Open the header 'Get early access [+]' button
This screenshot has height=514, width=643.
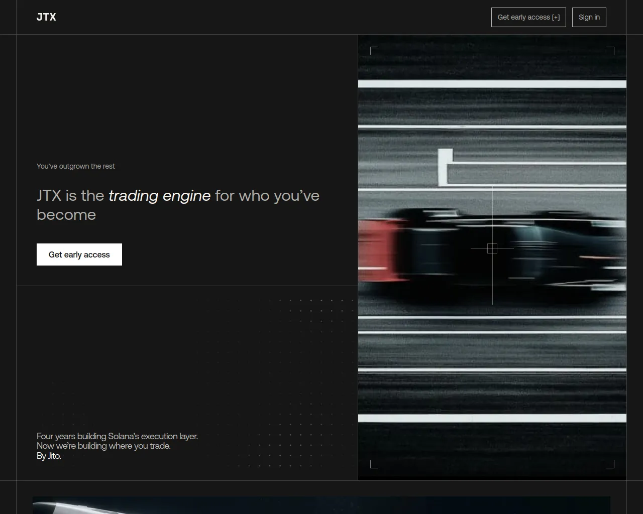528,17
